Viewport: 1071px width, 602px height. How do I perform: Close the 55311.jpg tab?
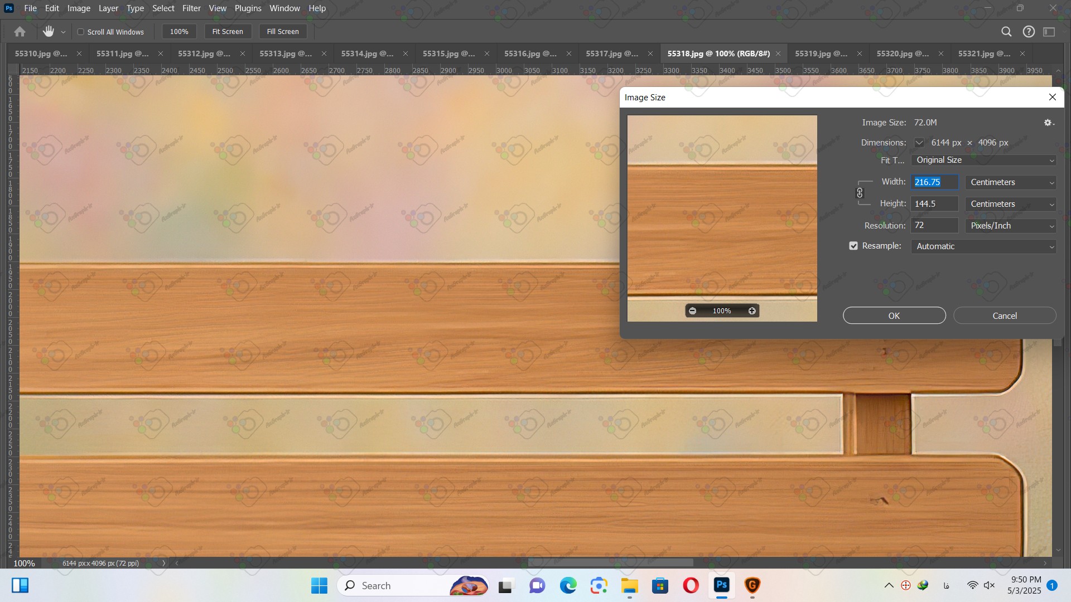tap(161, 54)
